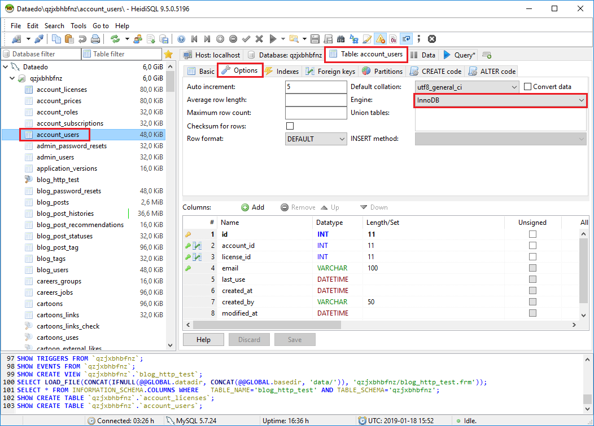
Task: Enable the Convert data checkbox
Action: coord(528,87)
